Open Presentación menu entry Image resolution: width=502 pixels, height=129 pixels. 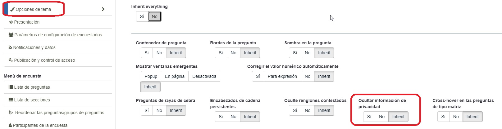pyautogui.click(x=27, y=22)
